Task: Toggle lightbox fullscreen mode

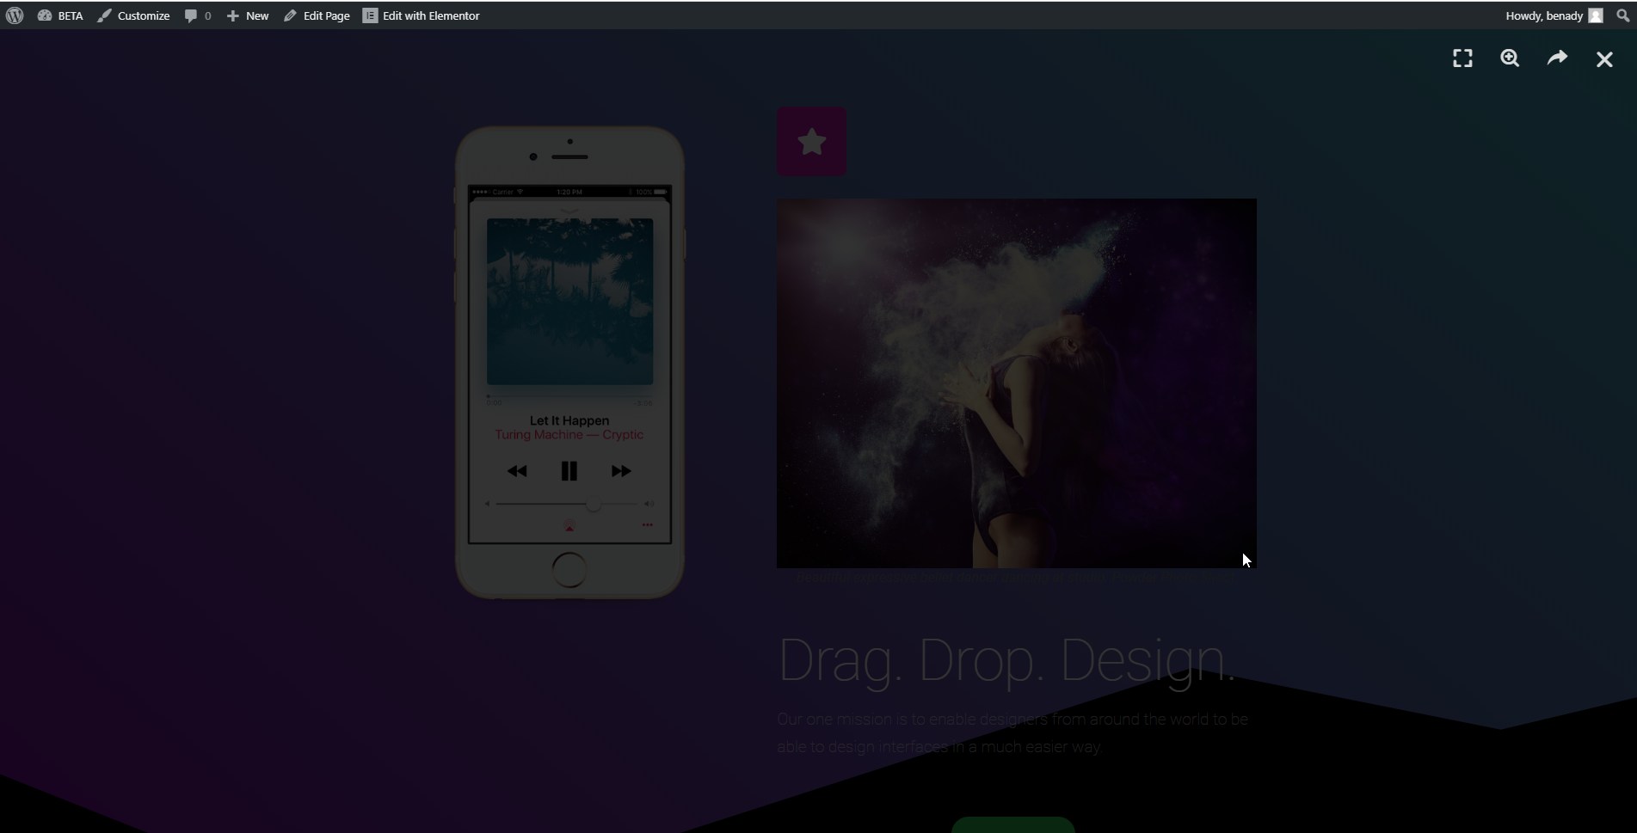Action: [x=1462, y=58]
